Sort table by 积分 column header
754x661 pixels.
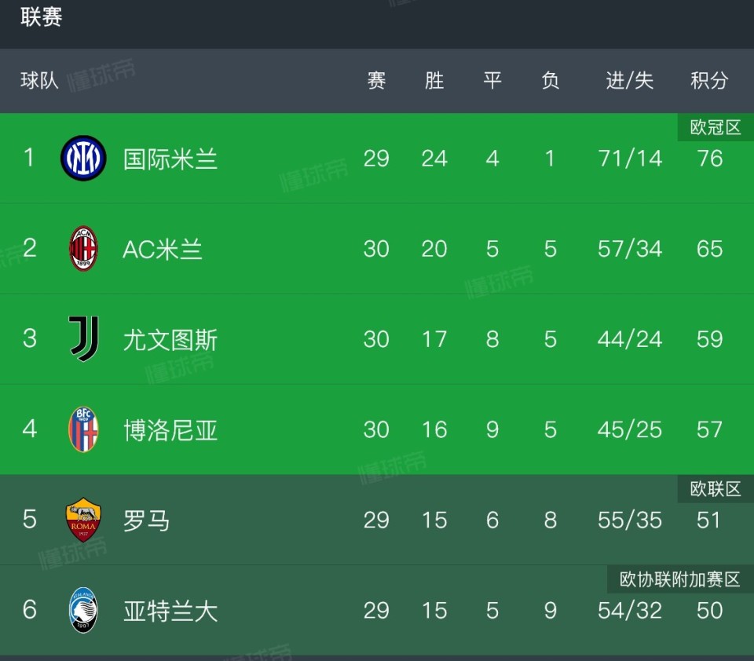click(709, 80)
